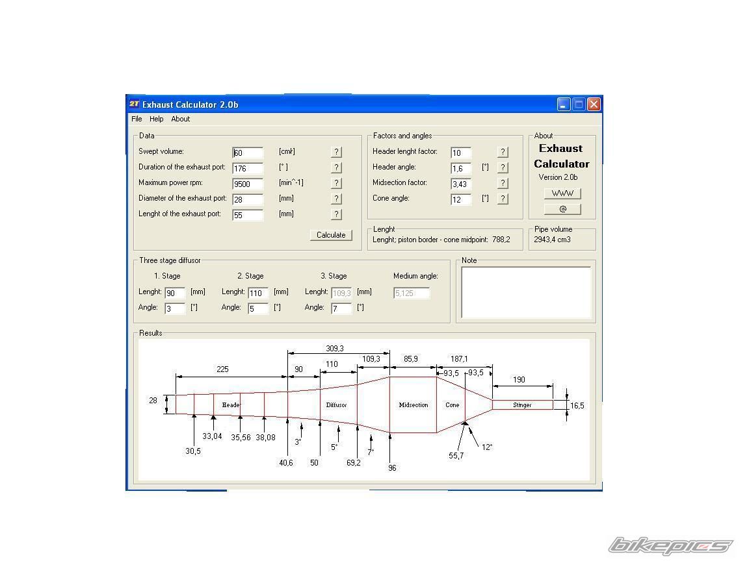Click help button beside Midsection factor

pos(503,183)
